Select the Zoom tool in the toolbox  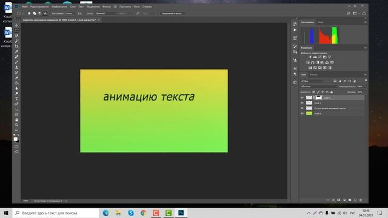(16, 125)
